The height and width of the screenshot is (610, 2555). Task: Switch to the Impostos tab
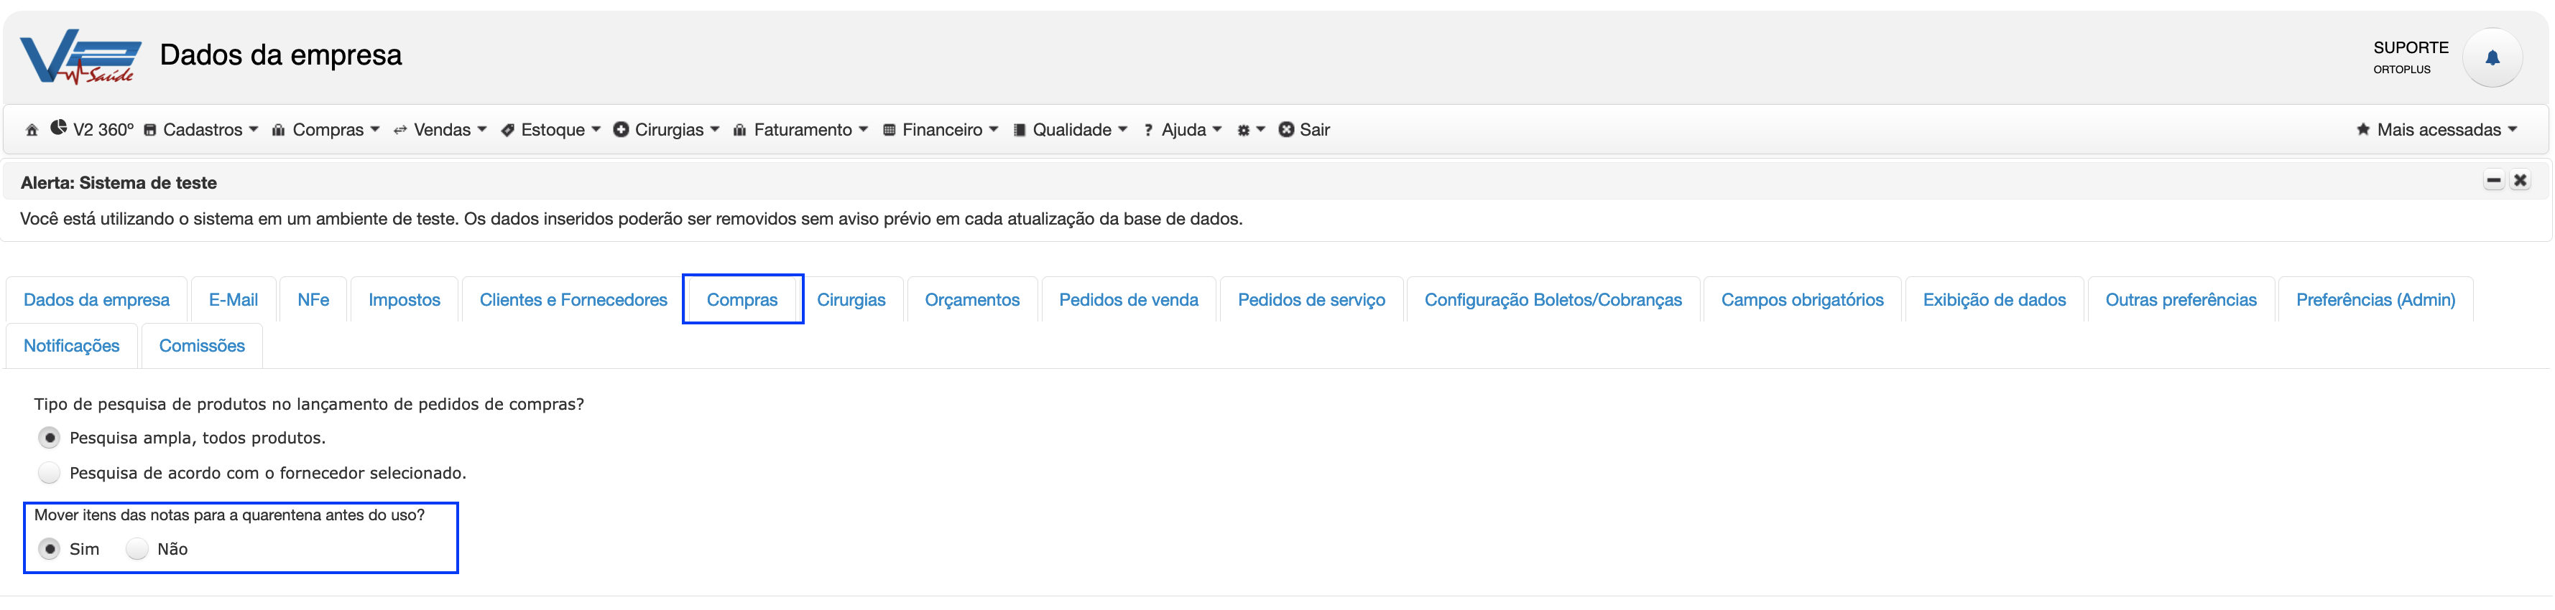(404, 300)
